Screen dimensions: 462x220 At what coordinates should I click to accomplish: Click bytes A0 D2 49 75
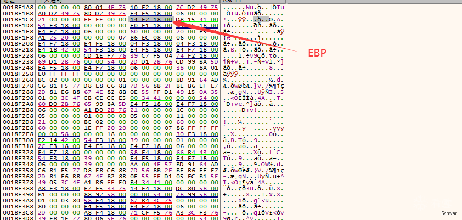(x=59, y=14)
